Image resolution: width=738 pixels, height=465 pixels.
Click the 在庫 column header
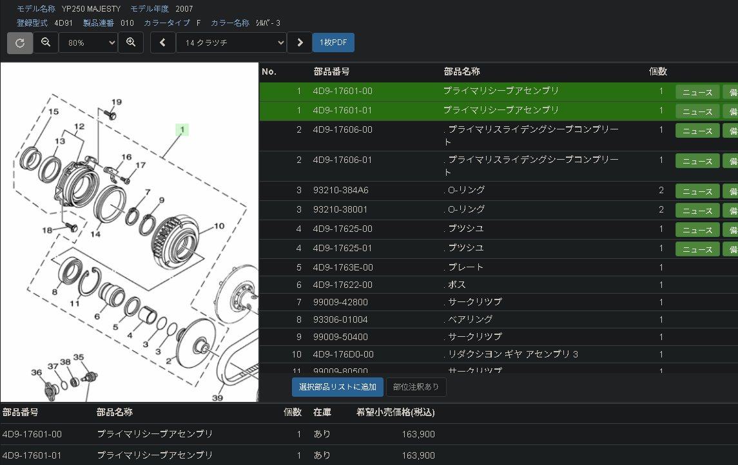pos(322,412)
